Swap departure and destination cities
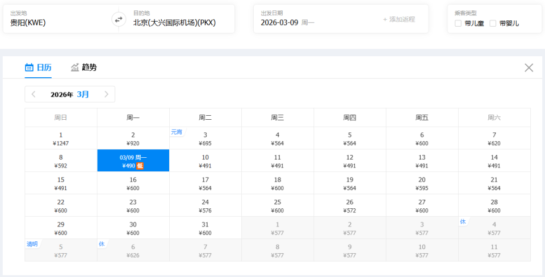 (x=119, y=19)
